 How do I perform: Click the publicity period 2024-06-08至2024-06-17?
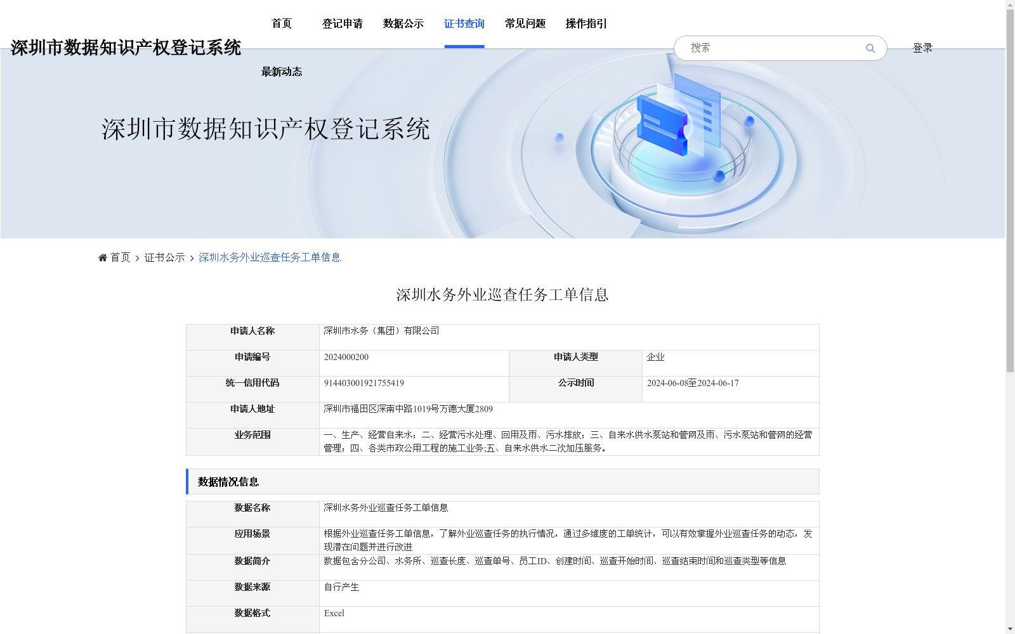pyautogui.click(x=693, y=383)
